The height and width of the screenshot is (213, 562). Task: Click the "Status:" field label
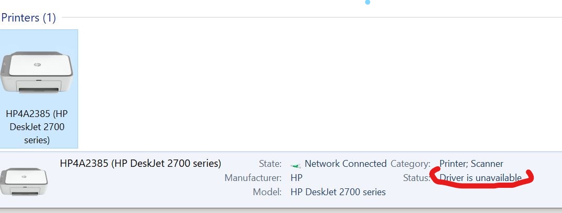[417, 178]
